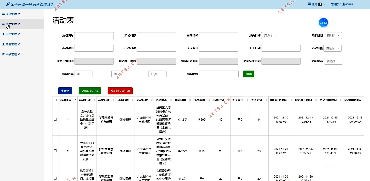Check the checkbox for activity row 2
Image resolution: width=370 pixels, height=181 pixels.
pos(55,151)
